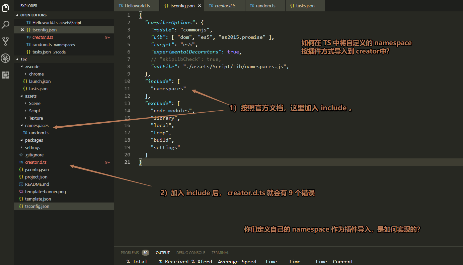Click the "namespaces" string on line 11

pos(168,89)
